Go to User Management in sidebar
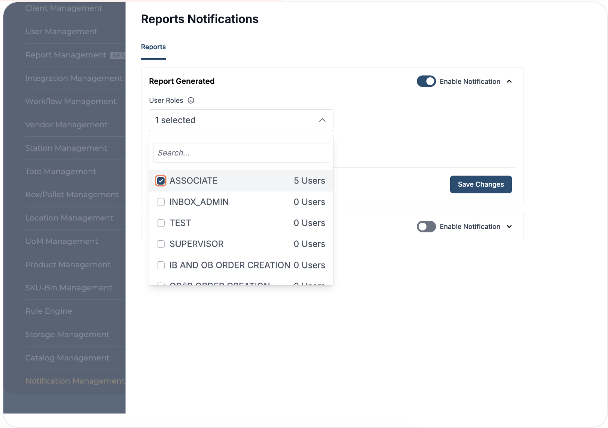608x428 pixels. [x=61, y=32]
